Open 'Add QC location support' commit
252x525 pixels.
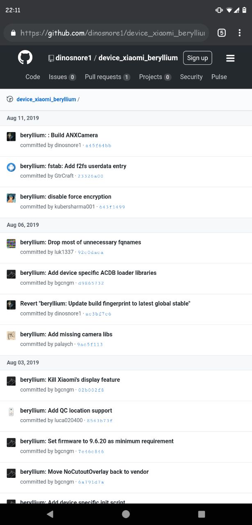tap(66, 410)
